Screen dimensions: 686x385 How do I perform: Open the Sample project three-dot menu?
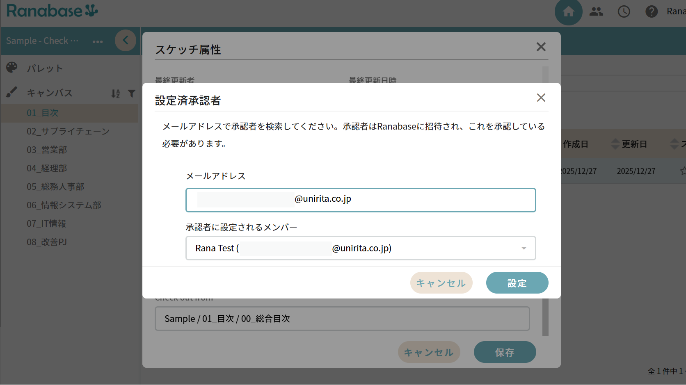(98, 41)
